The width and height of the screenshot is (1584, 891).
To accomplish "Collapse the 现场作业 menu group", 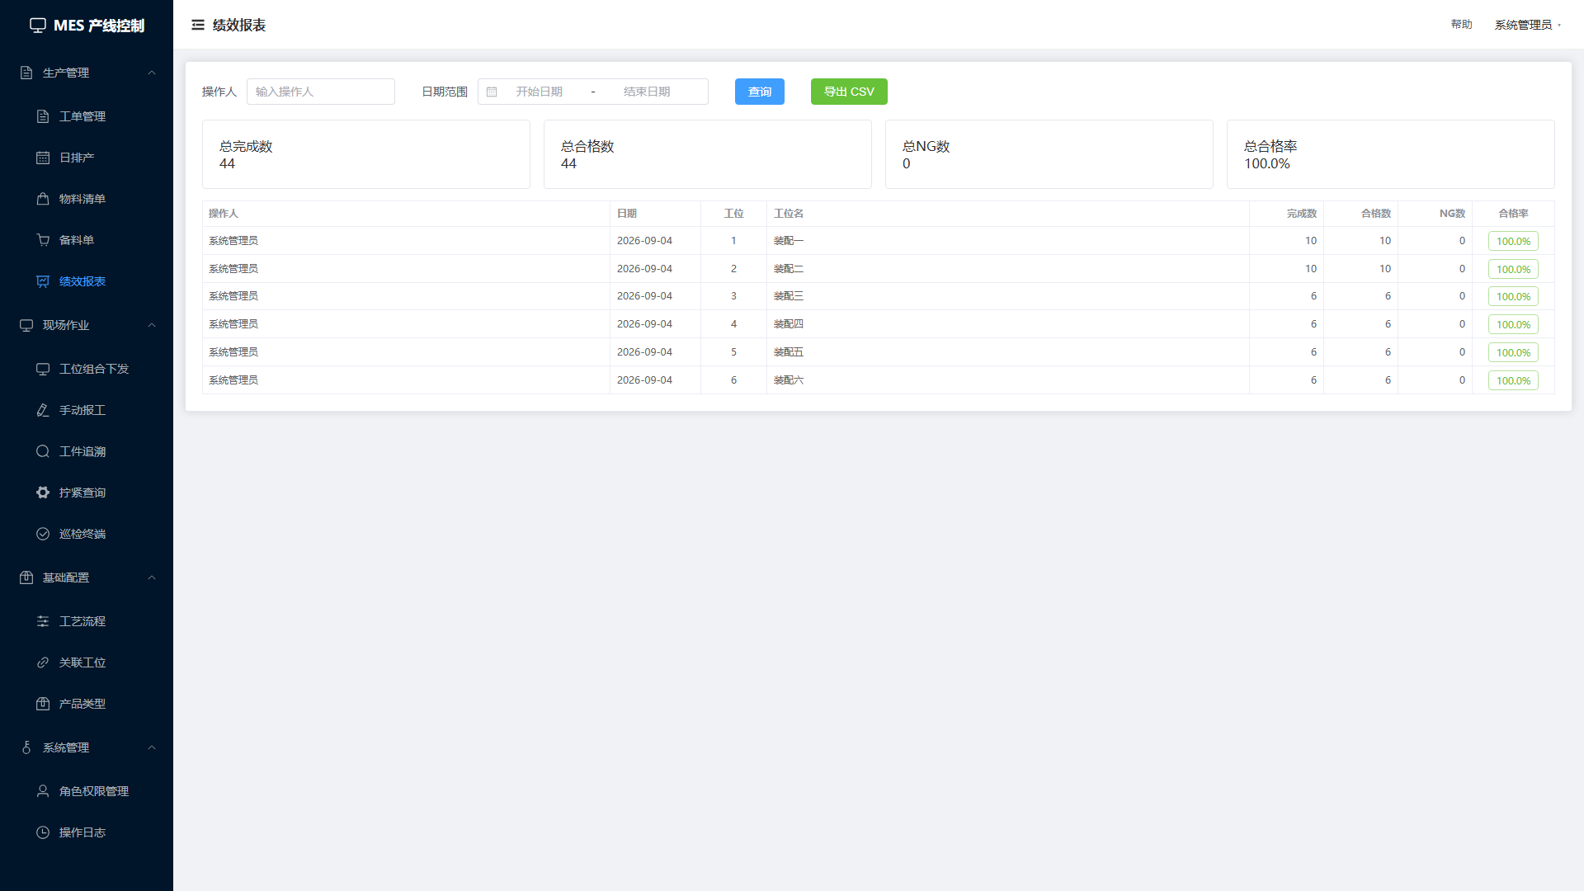I will coord(87,325).
